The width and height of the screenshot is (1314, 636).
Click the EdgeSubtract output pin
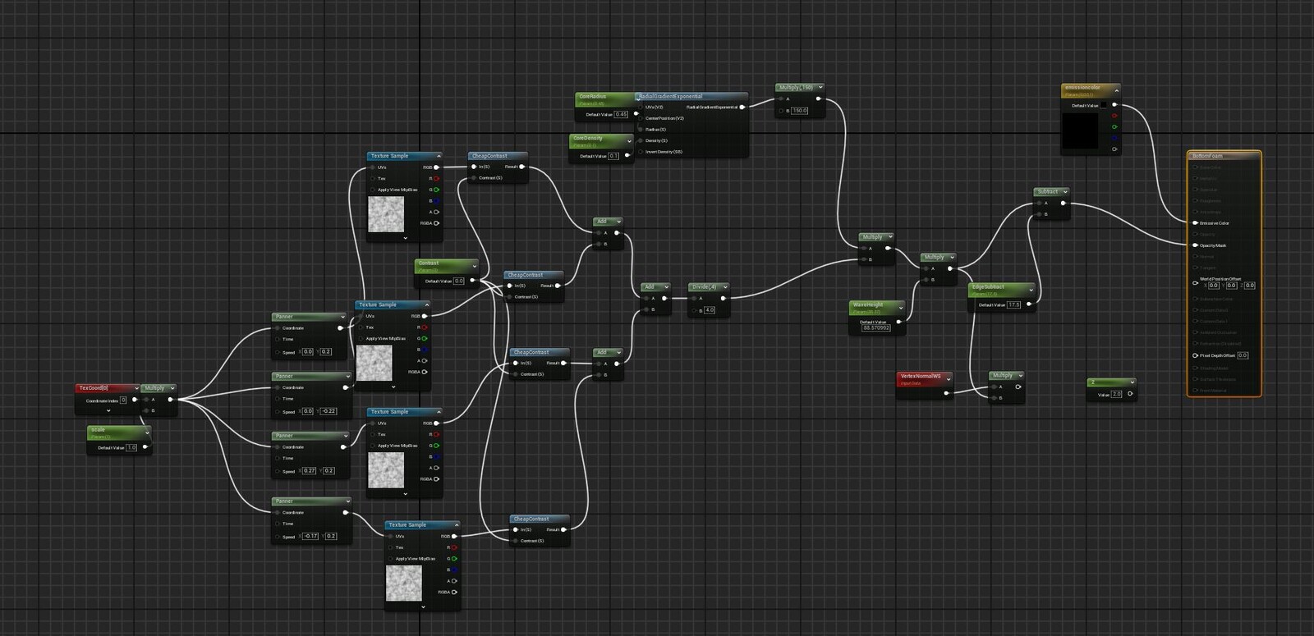tap(1028, 304)
